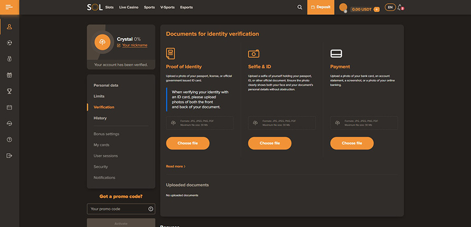Viewport: 471px width, 227px height.
Task: Open search with the magnifier icon
Action: click(x=300, y=7)
